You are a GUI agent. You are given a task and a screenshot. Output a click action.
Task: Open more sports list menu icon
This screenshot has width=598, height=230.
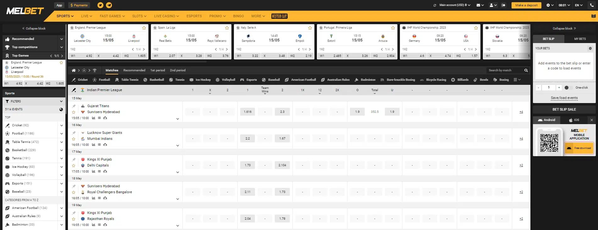pos(517,80)
